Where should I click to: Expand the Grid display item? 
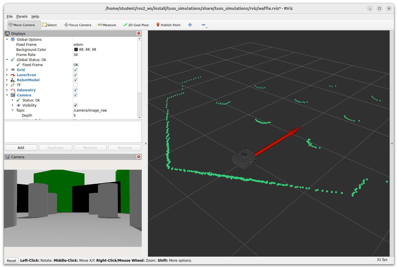7,70
